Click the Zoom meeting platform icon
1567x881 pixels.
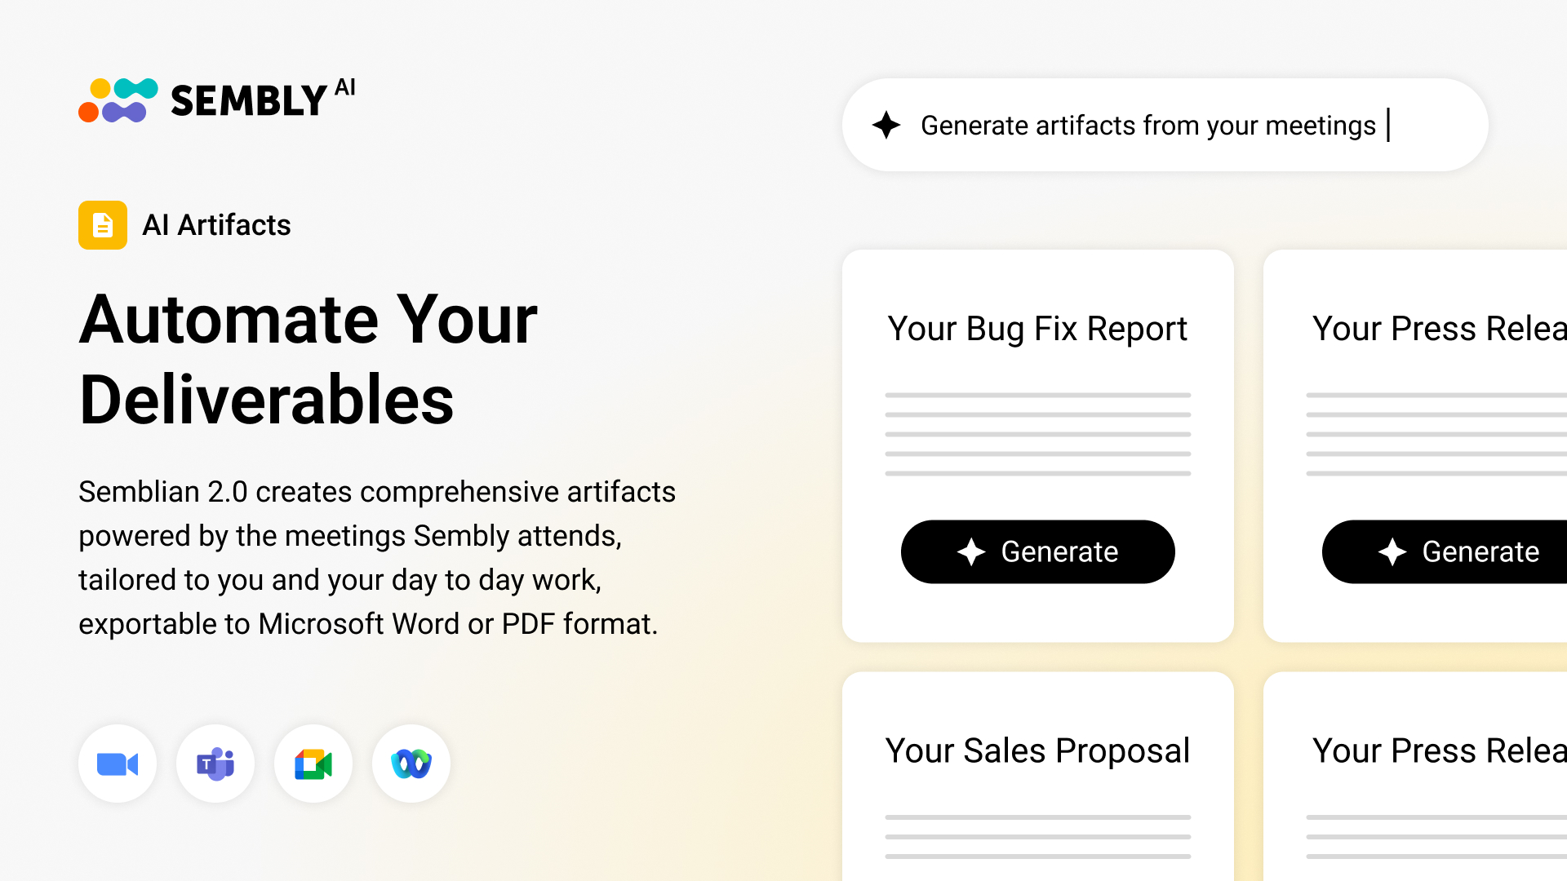(118, 764)
